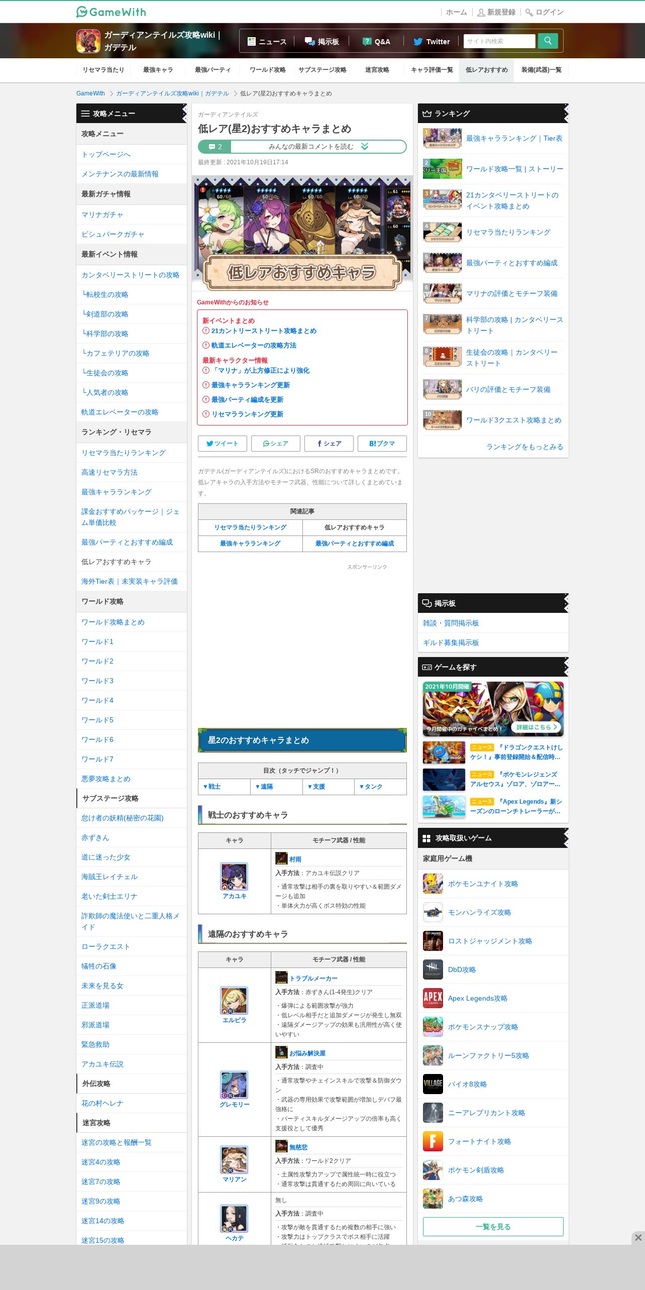Viewport: 645px width, 1290px height.
Task: Open the 最強パーティ nav tab
Action: (x=212, y=70)
